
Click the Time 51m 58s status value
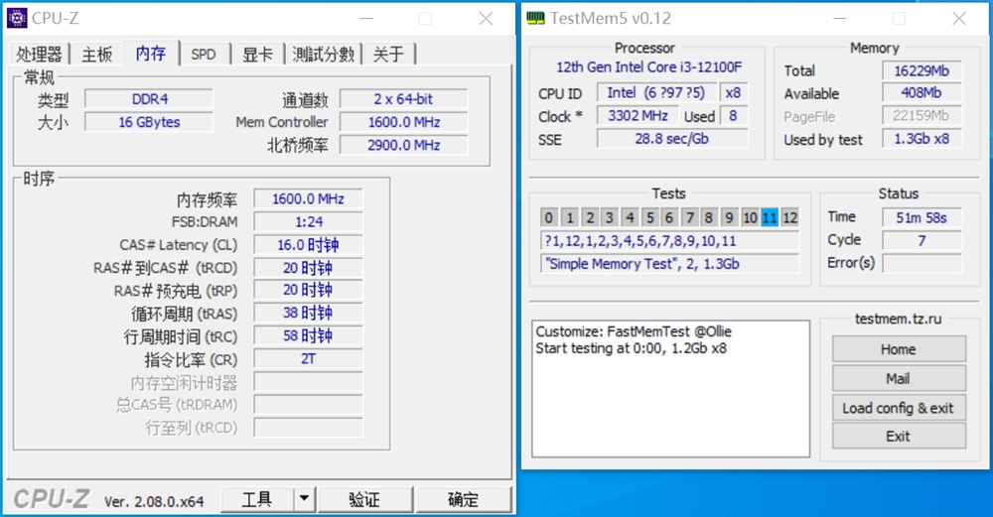922,217
